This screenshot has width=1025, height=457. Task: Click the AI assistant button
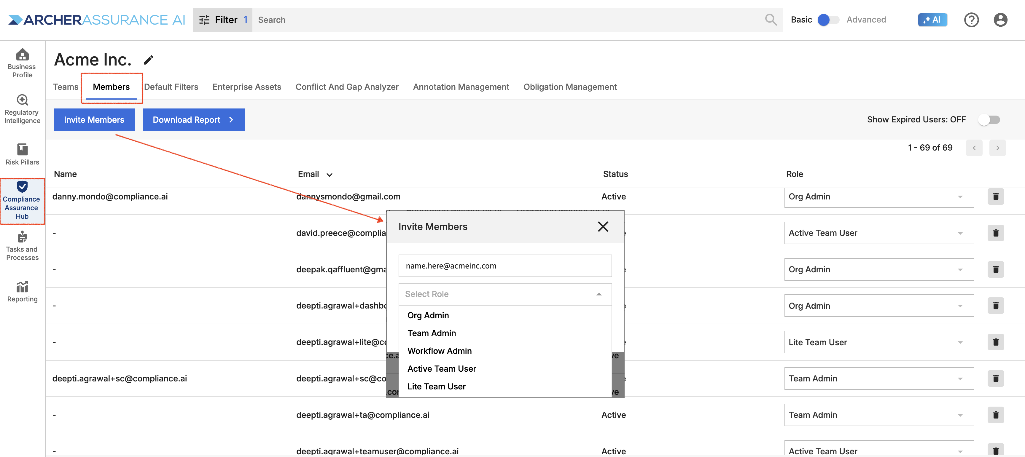(932, 20)
